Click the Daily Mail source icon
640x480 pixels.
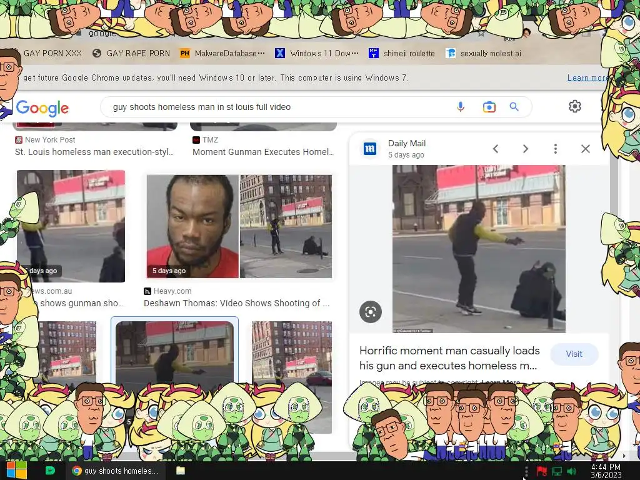(370, 149)
